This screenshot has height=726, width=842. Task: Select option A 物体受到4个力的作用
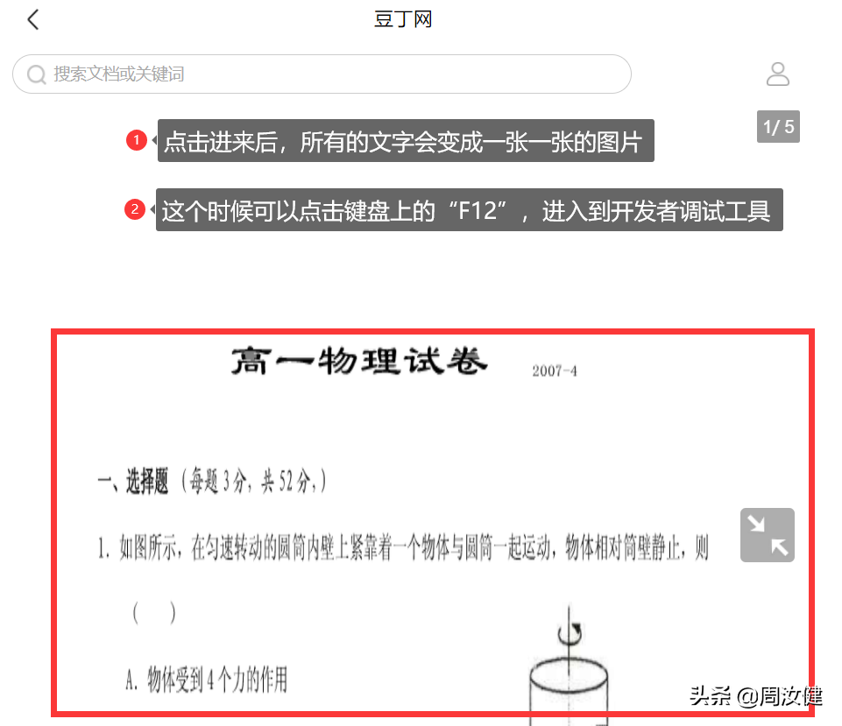[x=206, y=680]
